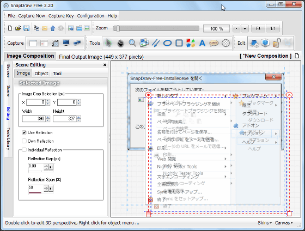
Task: Select the callout speech bubble tool
Action: click(213, 43)
